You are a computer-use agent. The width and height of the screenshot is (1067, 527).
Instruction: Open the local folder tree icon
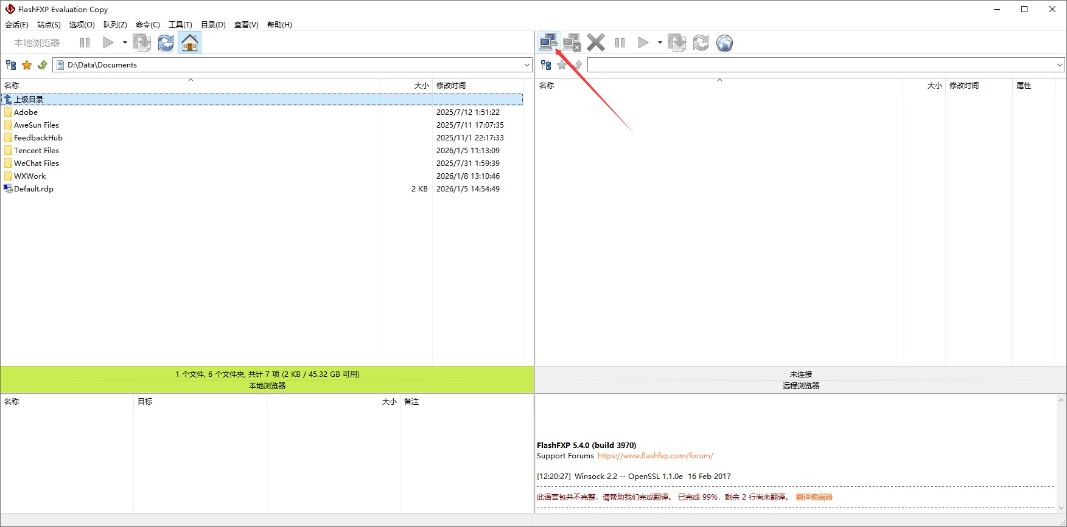pyautogui.click(x=11, y=65)
